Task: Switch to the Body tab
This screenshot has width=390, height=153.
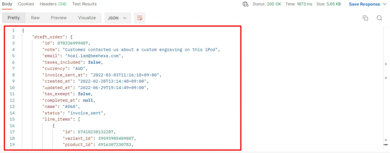Action: pos(7,4)
